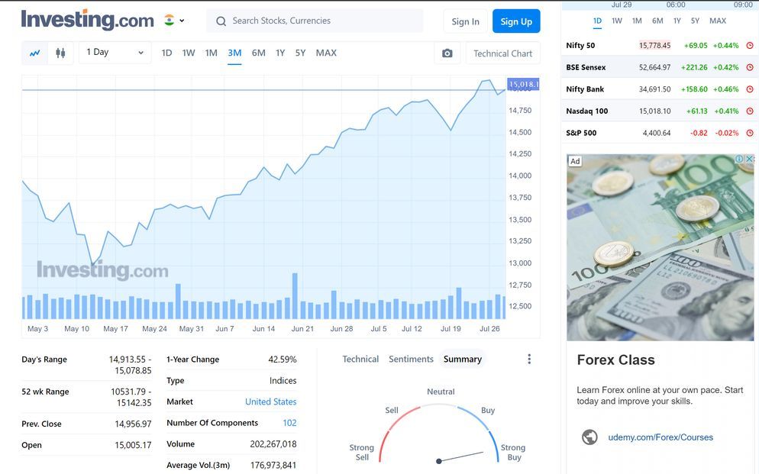759x474 pixels.
Task: Click the clock icon next to Nifty 50
Action: click(x=750, y=46)
